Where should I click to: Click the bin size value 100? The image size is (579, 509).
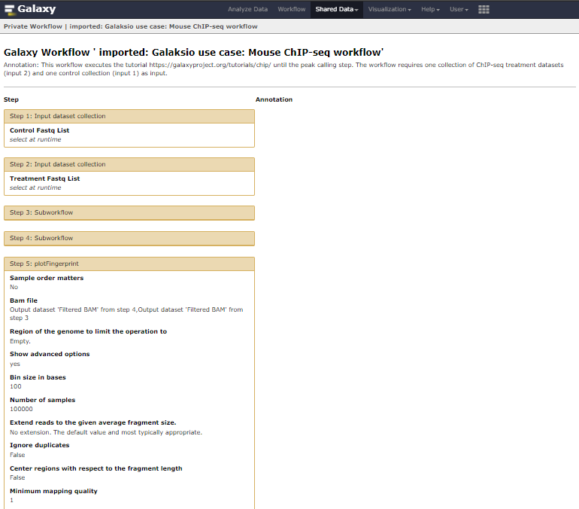pyautogui.click(x=16, y=386)
